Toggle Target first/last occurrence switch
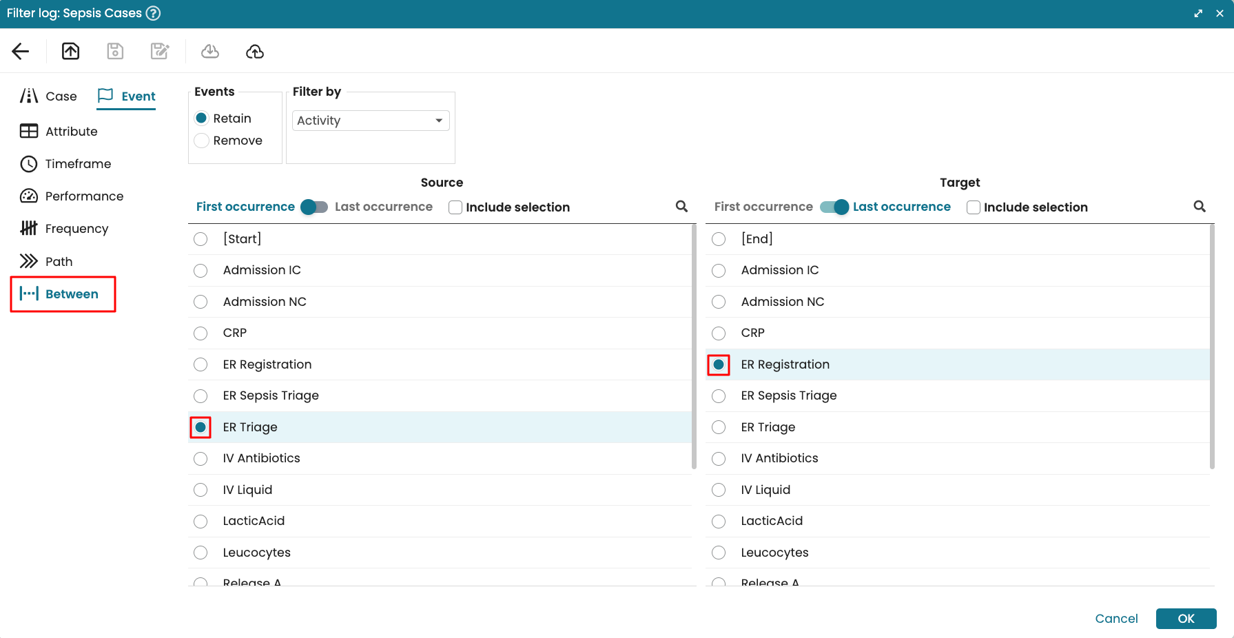 click(834, 207)
